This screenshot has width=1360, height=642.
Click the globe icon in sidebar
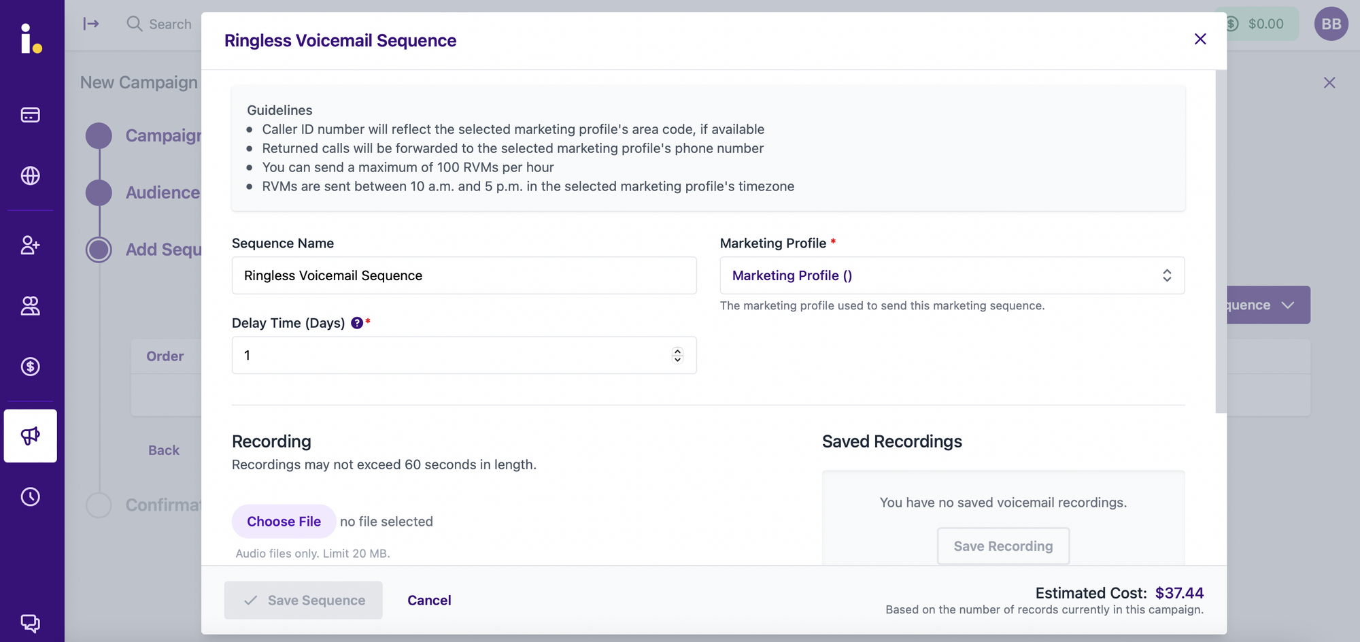click(x=31, y=175)
